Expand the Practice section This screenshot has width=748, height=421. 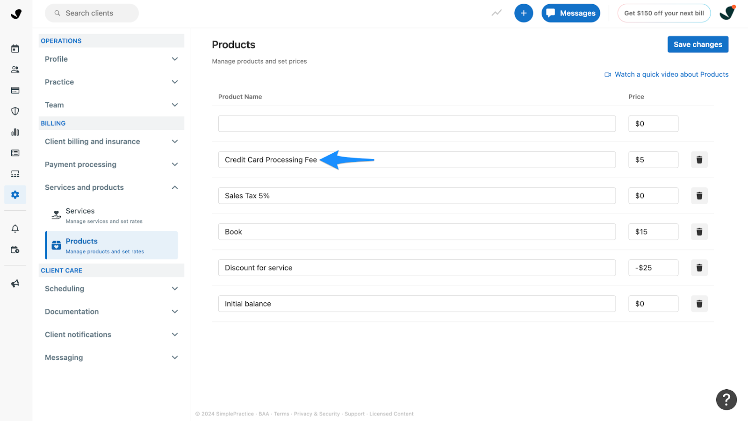[x=111, y=82]
